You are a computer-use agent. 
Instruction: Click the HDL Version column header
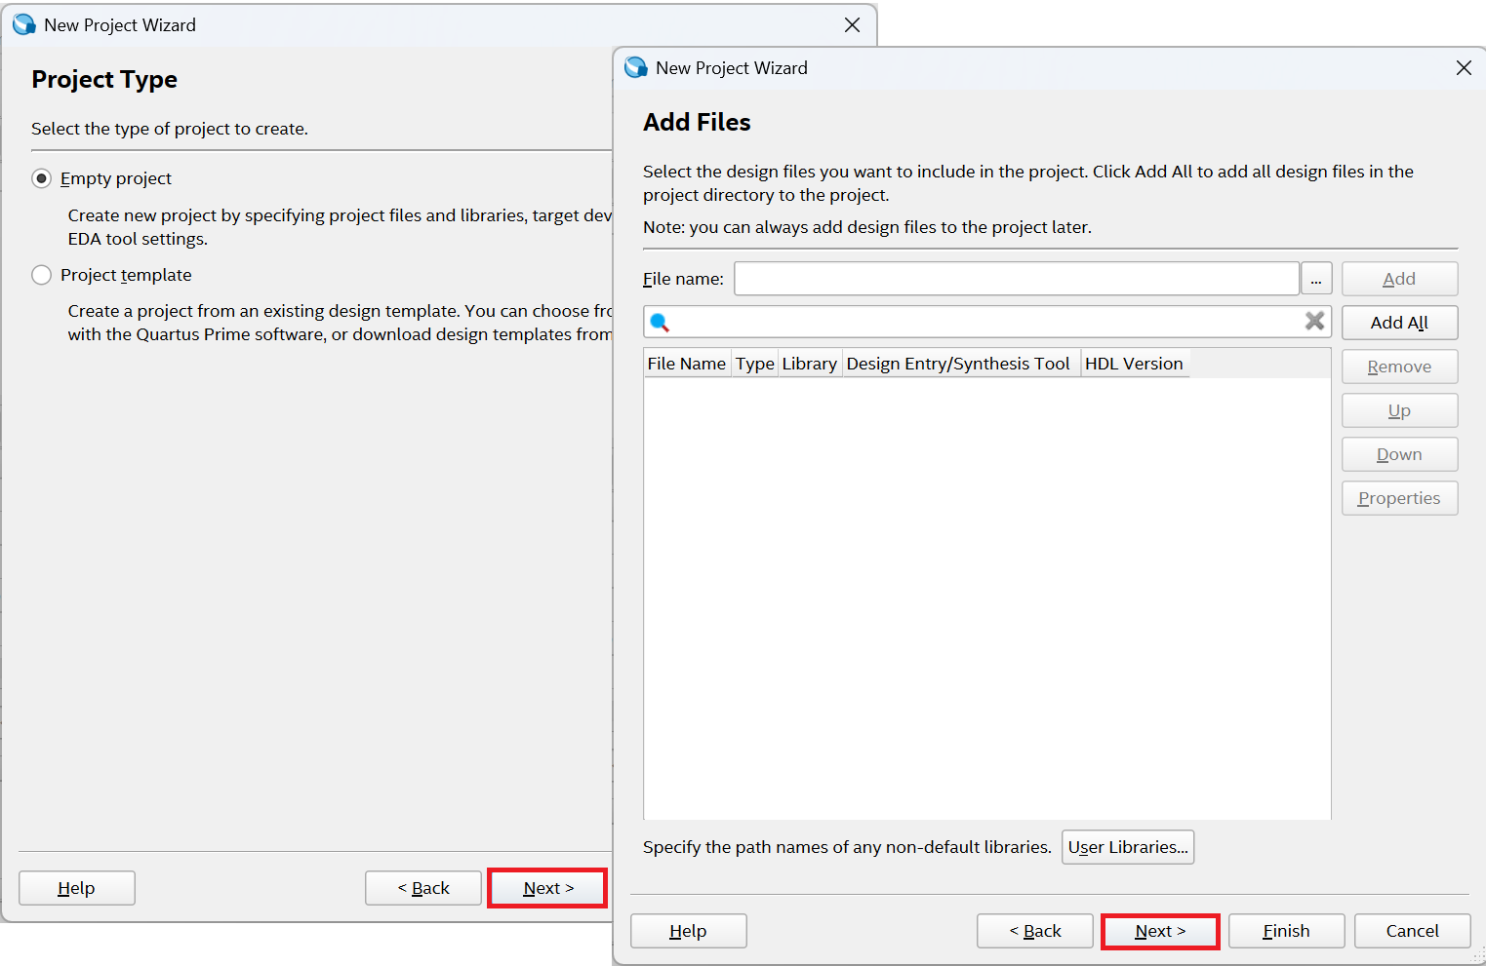coord(1133,364)
